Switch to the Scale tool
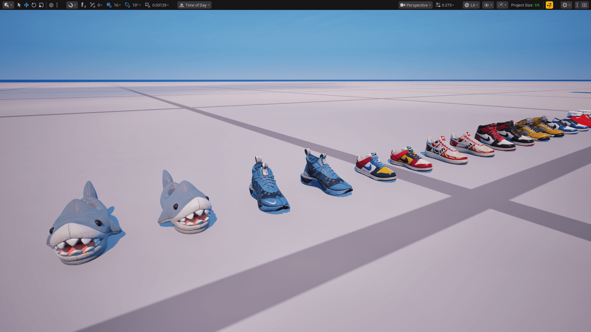 pyautogui.click(x=41, y=5)
